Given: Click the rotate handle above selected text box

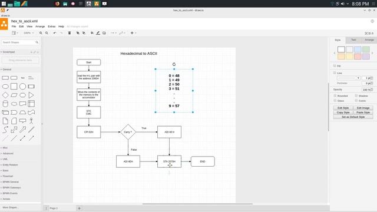Looking at the screenshot, I should coord(174,64).
